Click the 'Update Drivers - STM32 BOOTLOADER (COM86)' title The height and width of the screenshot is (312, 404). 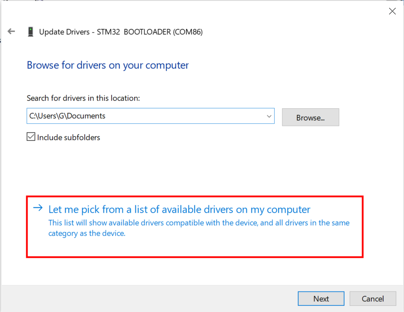pos(121,32)
